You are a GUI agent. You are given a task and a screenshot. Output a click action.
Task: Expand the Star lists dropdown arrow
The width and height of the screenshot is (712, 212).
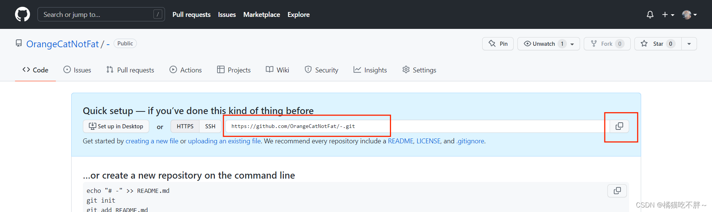[689, 44]
